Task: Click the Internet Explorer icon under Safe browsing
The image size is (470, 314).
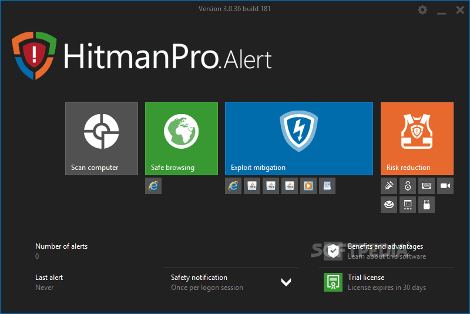Action: [153, 186]
